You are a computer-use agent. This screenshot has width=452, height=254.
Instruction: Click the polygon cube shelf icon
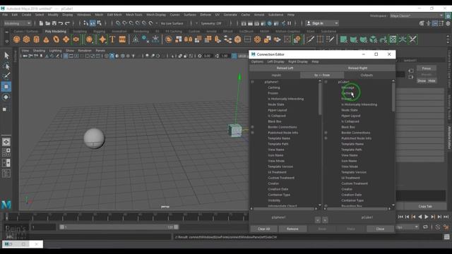(27, 40)
